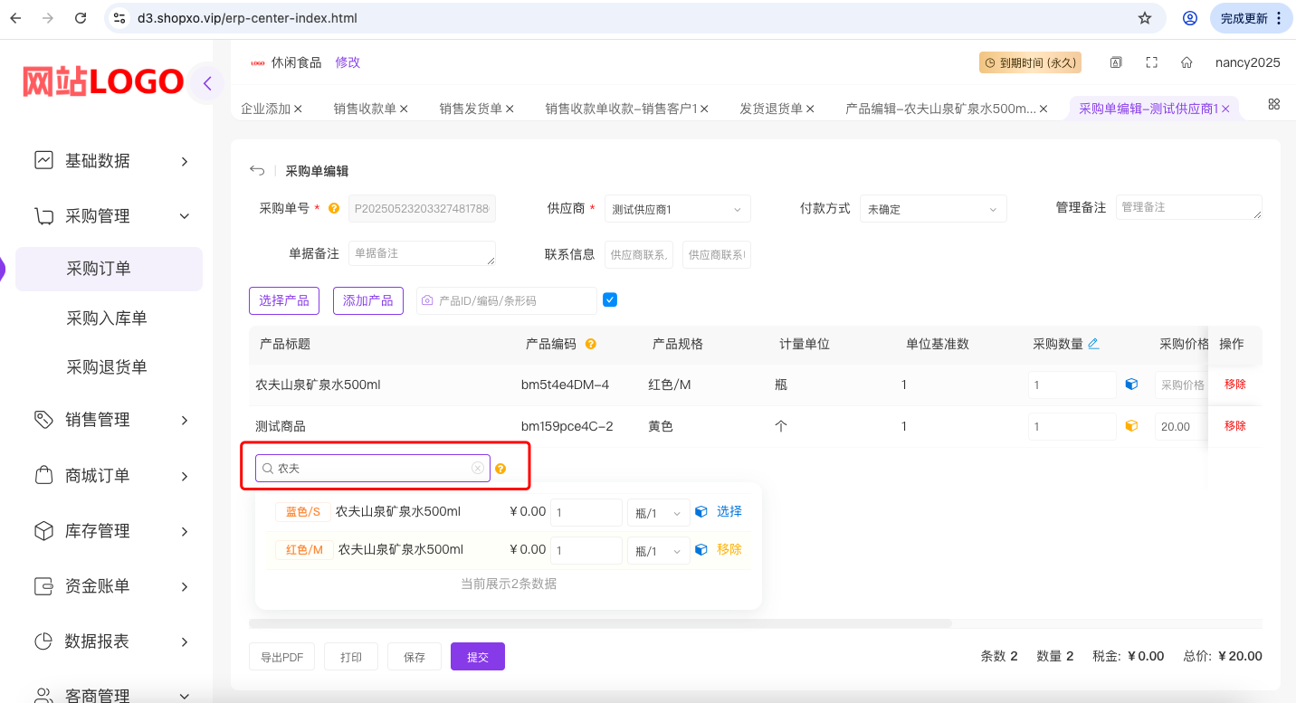Click the edit pencil beside 采购数量

tap(1093, 344)
